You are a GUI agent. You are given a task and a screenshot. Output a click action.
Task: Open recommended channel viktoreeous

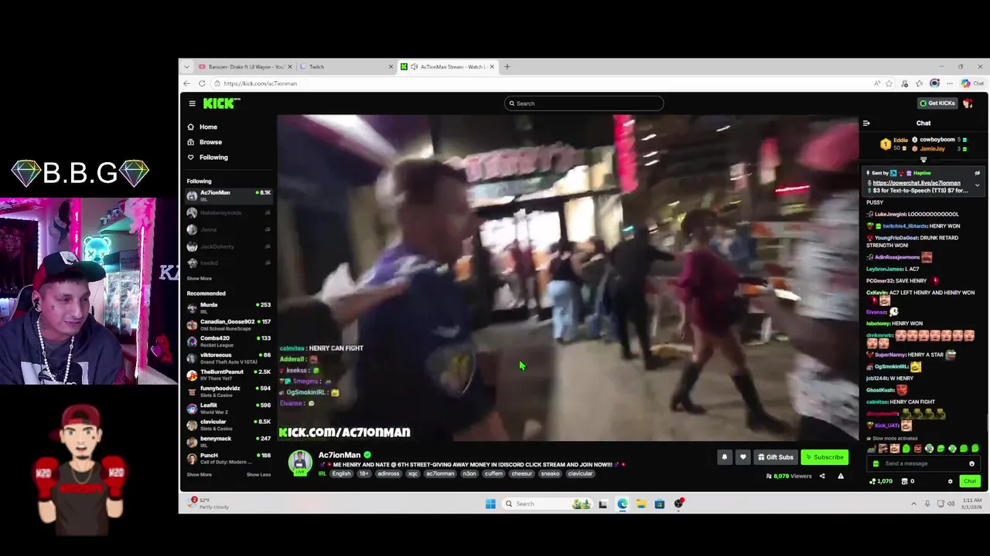[228, 358]
